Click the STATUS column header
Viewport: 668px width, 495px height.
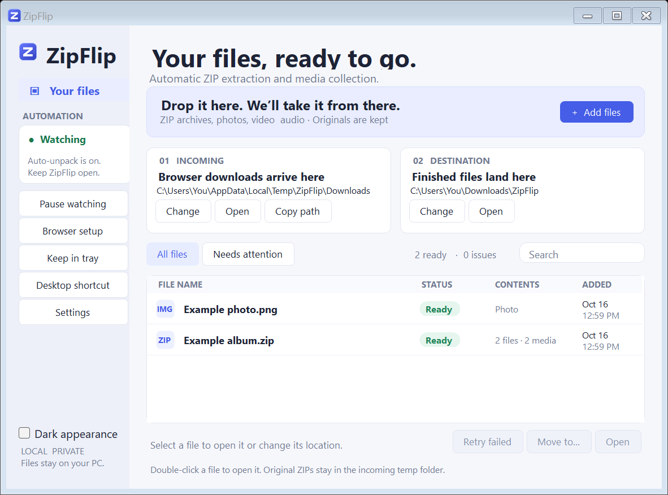click(x=437, y=285)
